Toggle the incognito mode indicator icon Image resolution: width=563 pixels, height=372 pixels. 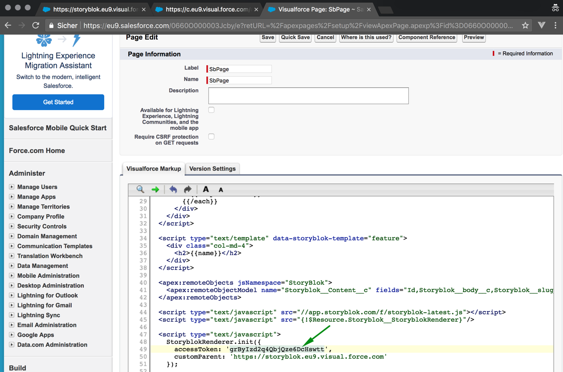click(555, 8)
